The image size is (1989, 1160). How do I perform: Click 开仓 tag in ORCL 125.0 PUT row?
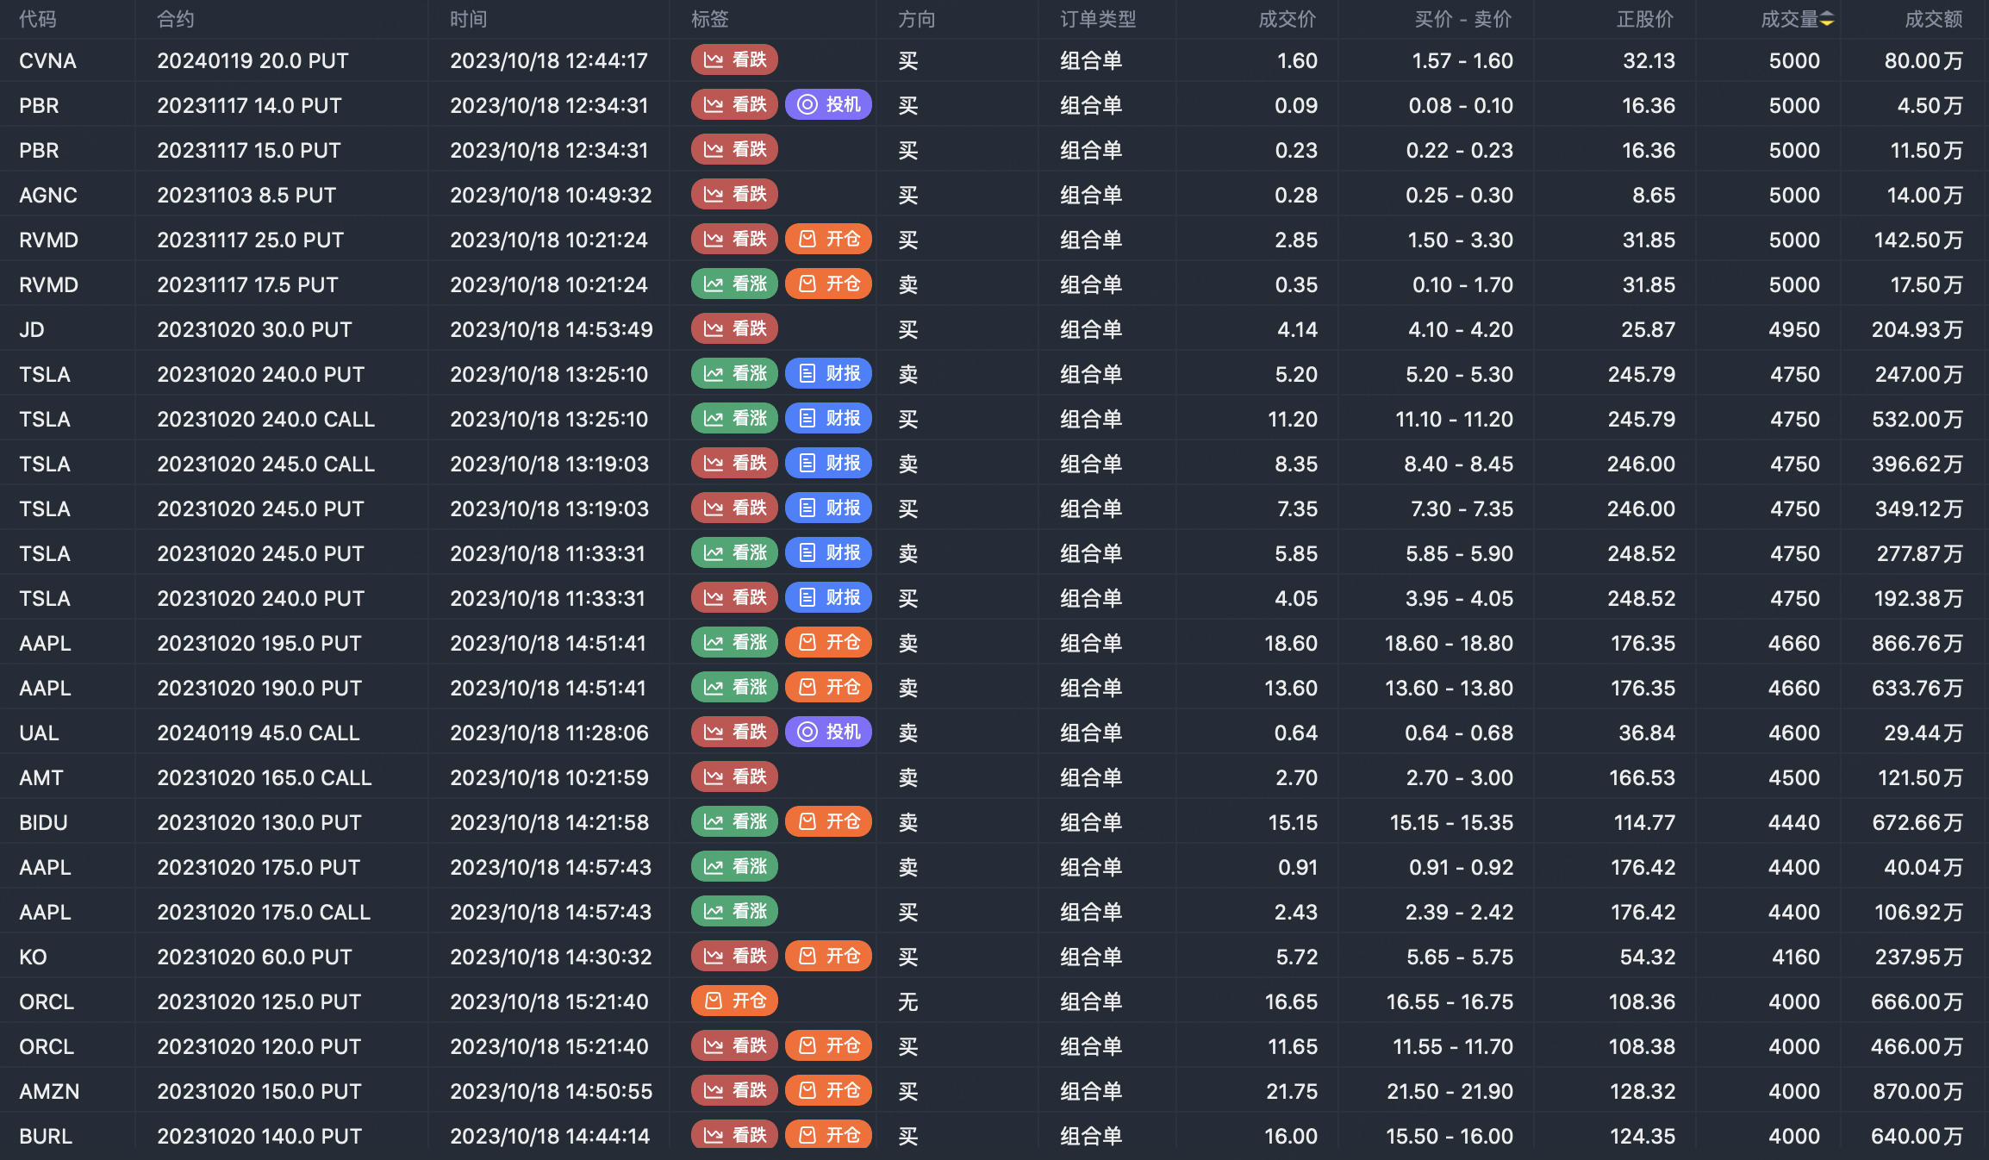tap(734, 1001)
